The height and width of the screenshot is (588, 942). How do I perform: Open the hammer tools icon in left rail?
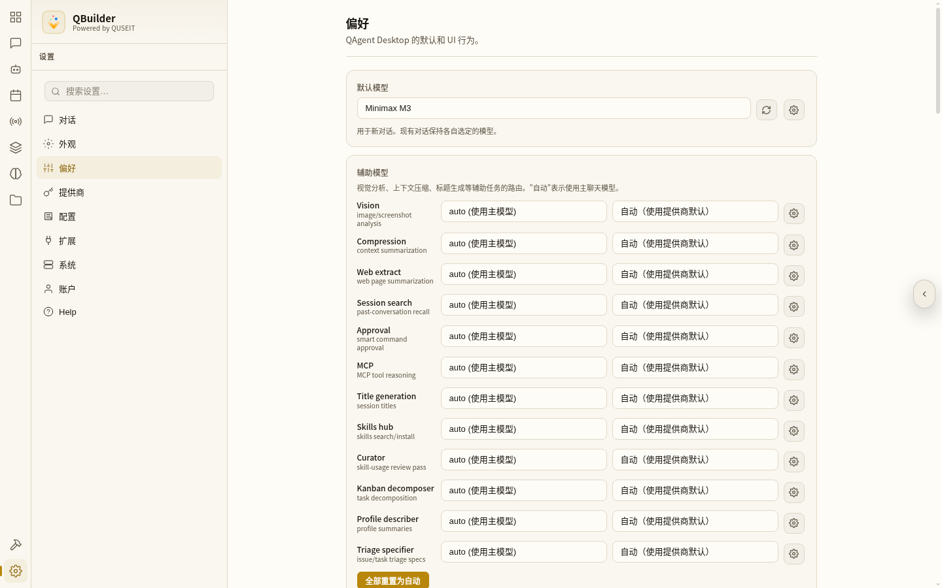(x=16, y=545)
